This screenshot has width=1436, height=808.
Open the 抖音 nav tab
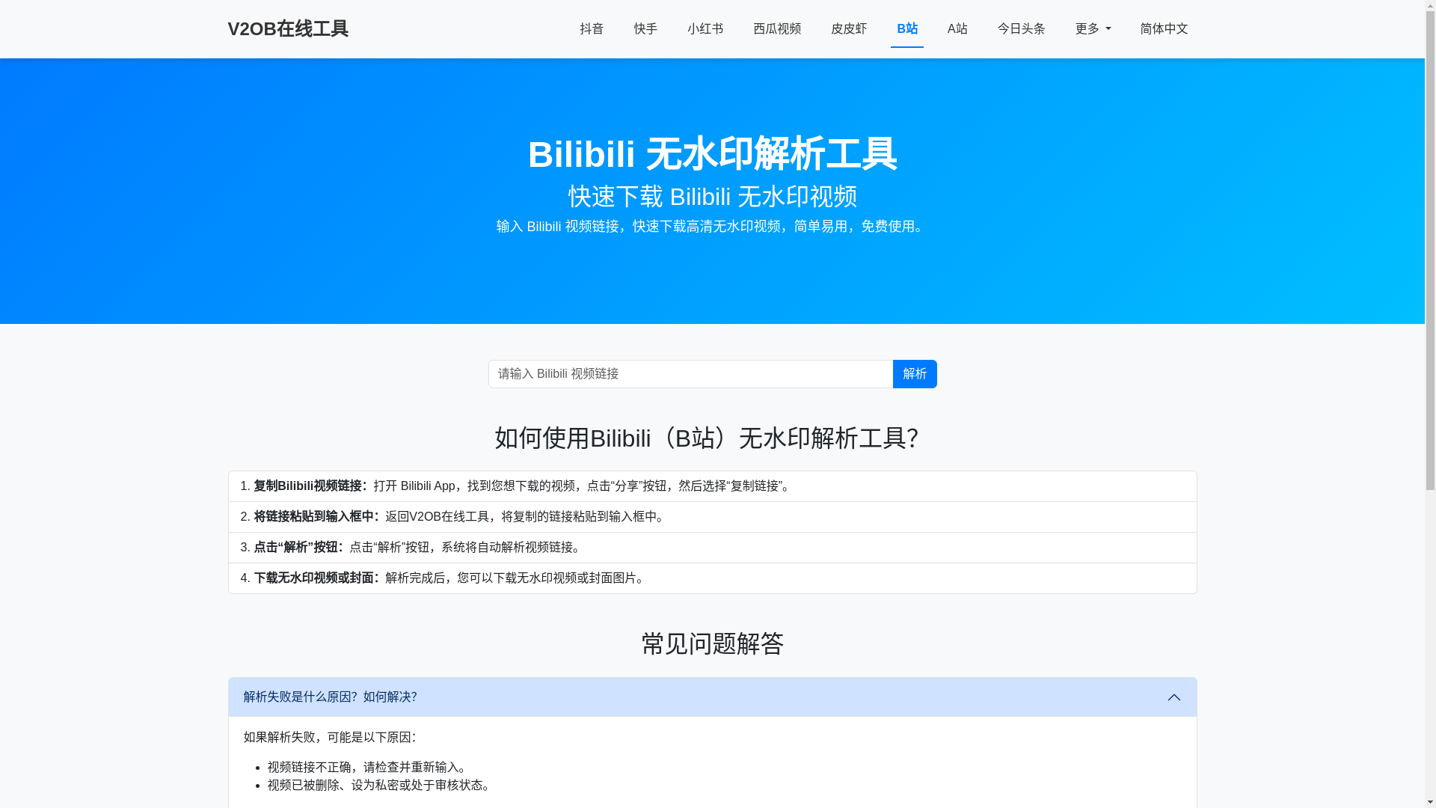tap(592, 28)
